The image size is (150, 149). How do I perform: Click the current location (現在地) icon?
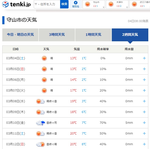pos(75,4)
